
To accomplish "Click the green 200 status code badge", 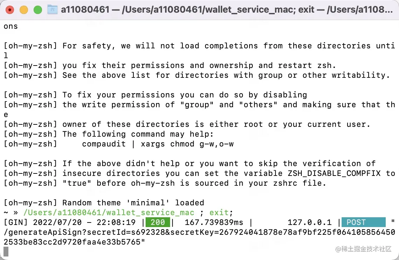I will pos(158,222).
